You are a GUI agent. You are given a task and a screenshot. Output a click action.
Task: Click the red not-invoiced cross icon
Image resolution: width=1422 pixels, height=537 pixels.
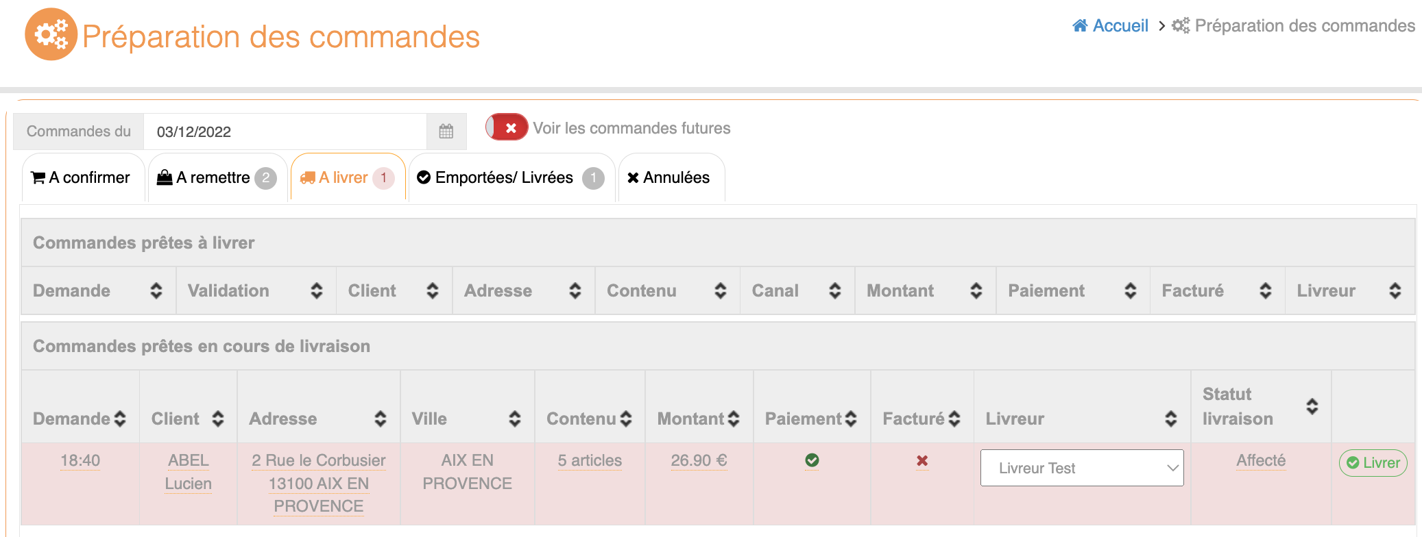(922, 461)
